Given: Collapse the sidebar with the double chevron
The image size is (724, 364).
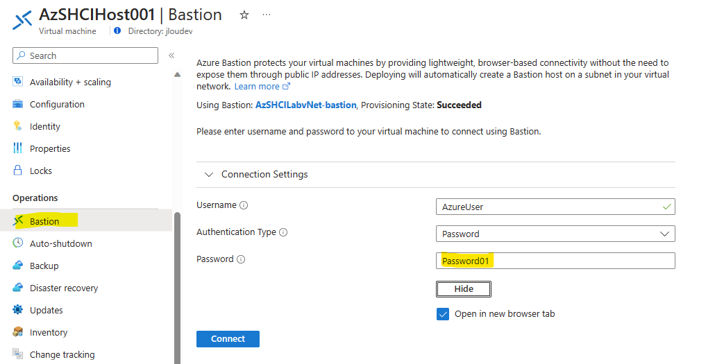Looking at the screenshot, I should click(171, 55).
